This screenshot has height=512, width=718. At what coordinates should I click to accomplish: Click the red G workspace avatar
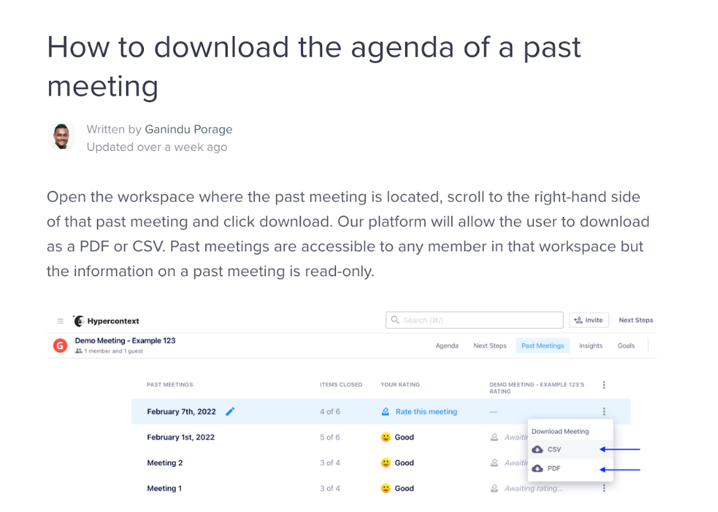coord(61,345)
